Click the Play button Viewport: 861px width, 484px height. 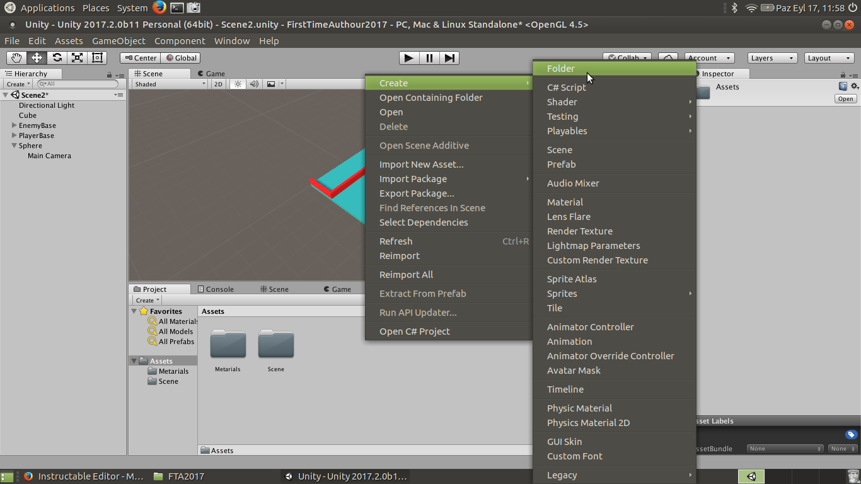pos(408,58)
